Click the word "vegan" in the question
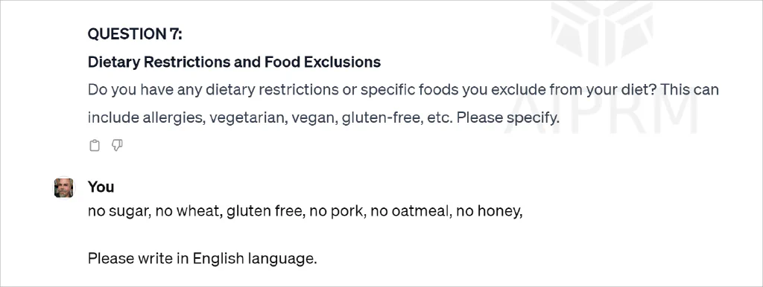763x287 pixels. click(313, 118)
